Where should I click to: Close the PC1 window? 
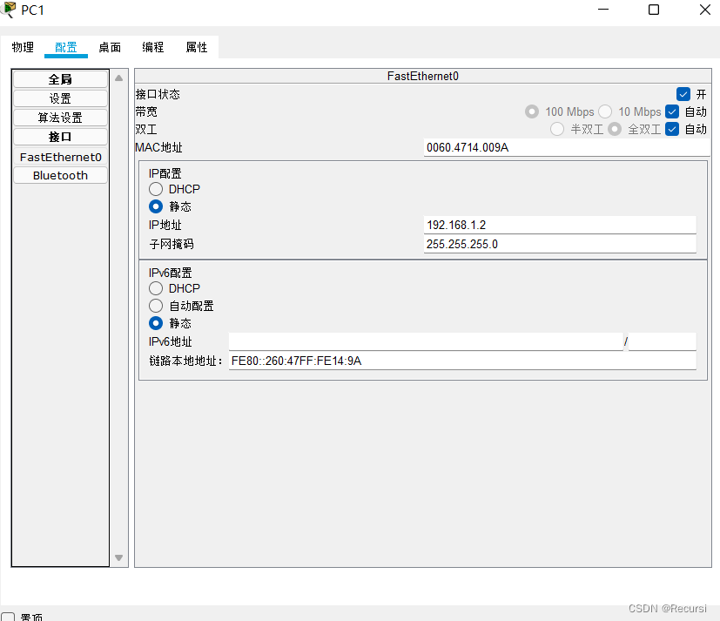tap(705, 10)
